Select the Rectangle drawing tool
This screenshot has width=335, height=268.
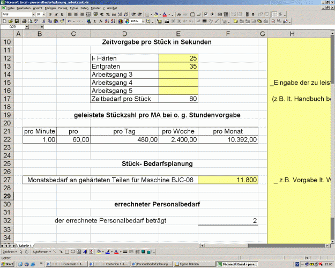[x=67, y=252]
